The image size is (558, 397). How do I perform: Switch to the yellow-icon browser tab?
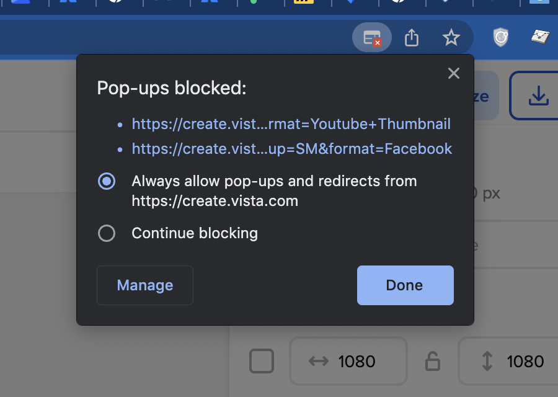click(304, 2)
